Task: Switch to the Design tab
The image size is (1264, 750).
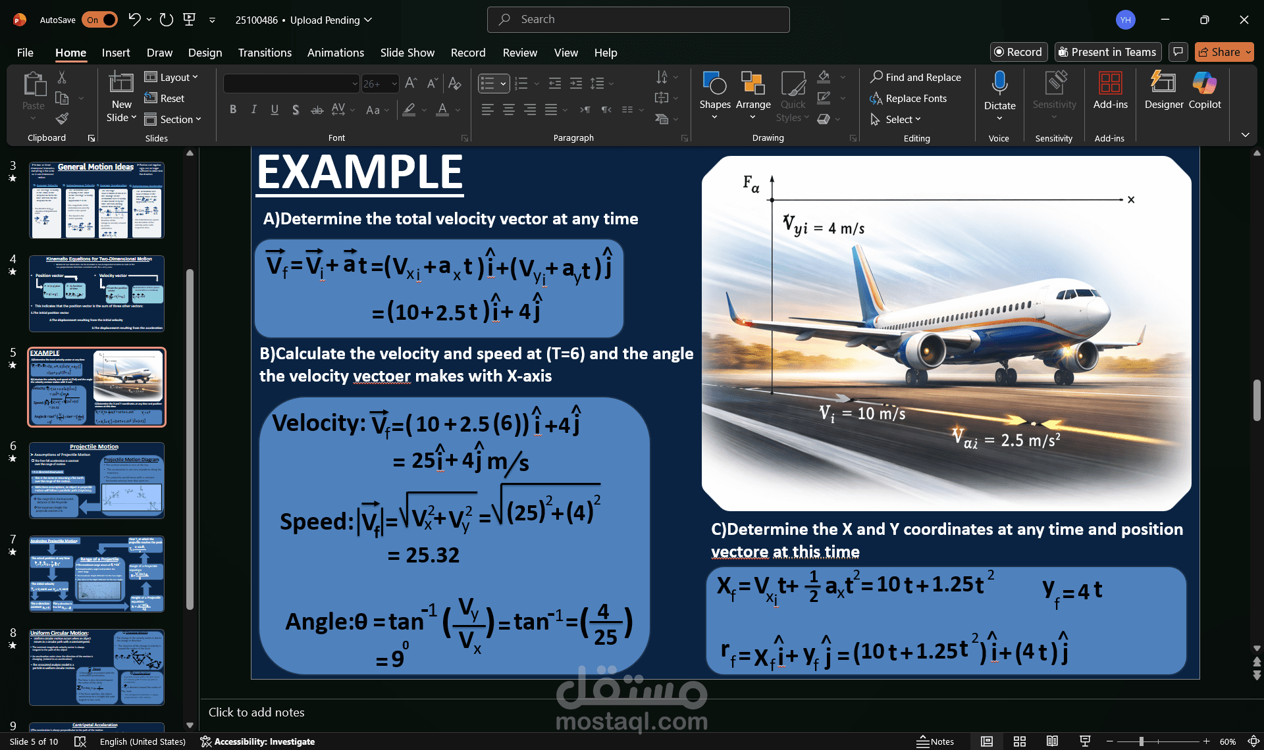Action: 205,53
